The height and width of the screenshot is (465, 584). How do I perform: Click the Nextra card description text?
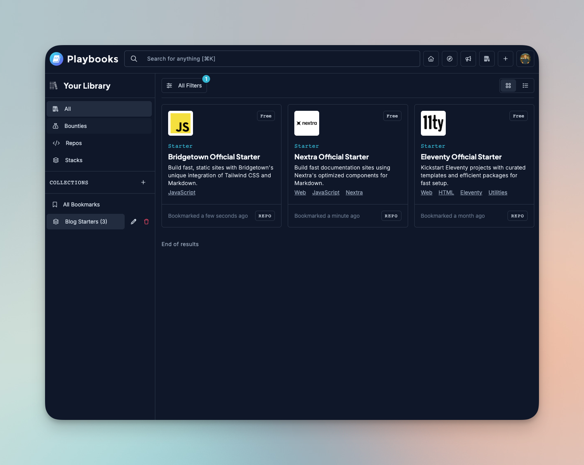[x=342, y=175]
